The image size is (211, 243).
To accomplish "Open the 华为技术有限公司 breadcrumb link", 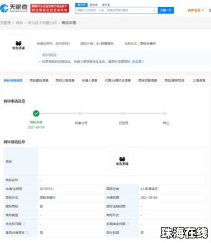I will point(42,23).
